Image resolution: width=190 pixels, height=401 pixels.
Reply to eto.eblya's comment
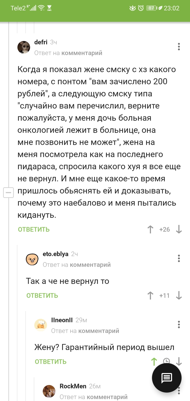coord(42,295)
